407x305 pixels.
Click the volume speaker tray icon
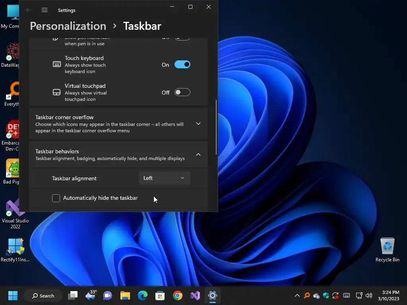(368, 295)
